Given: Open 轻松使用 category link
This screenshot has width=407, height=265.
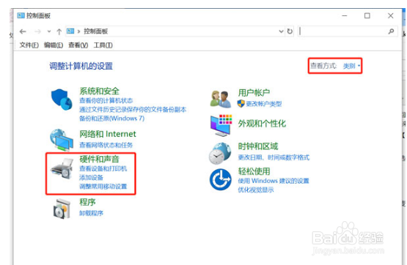Looking at the screenshot, I should [x=254, y=171].
